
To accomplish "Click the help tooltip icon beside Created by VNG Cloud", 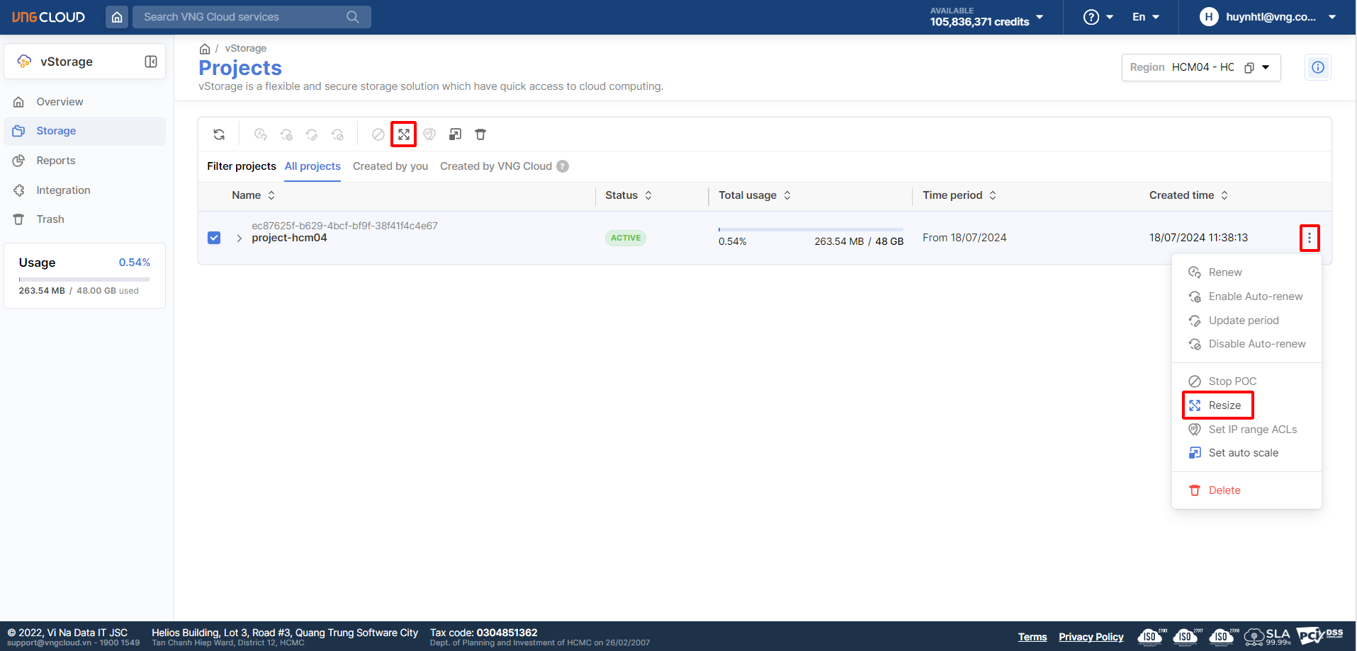I will click(x=563, y=166).
